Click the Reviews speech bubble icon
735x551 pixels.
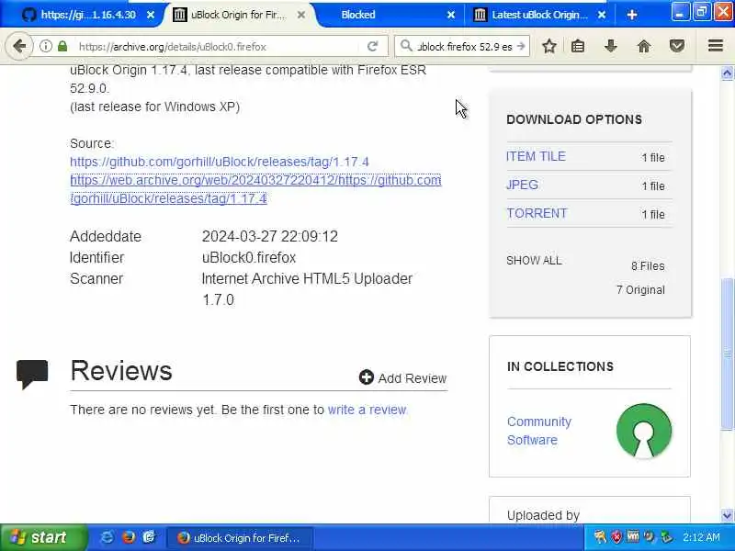pyautogui.click(x=32, y=374)
